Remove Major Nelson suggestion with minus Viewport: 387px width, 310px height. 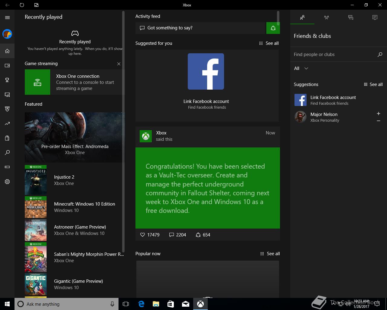(x=378, y=121)
